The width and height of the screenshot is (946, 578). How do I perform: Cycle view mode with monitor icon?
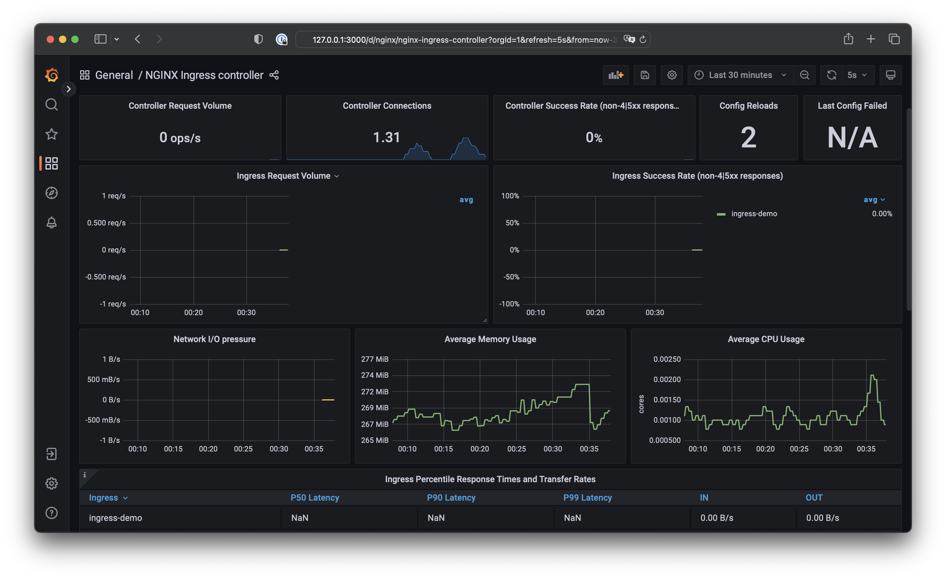[890, 75]
